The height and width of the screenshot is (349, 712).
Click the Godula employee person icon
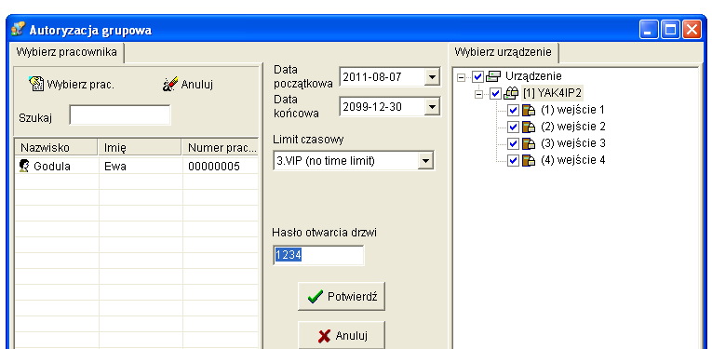coord(24,166)
